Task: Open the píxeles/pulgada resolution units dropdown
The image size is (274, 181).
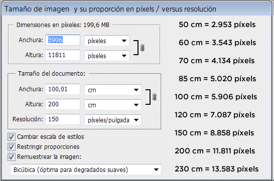Action: 113,120
